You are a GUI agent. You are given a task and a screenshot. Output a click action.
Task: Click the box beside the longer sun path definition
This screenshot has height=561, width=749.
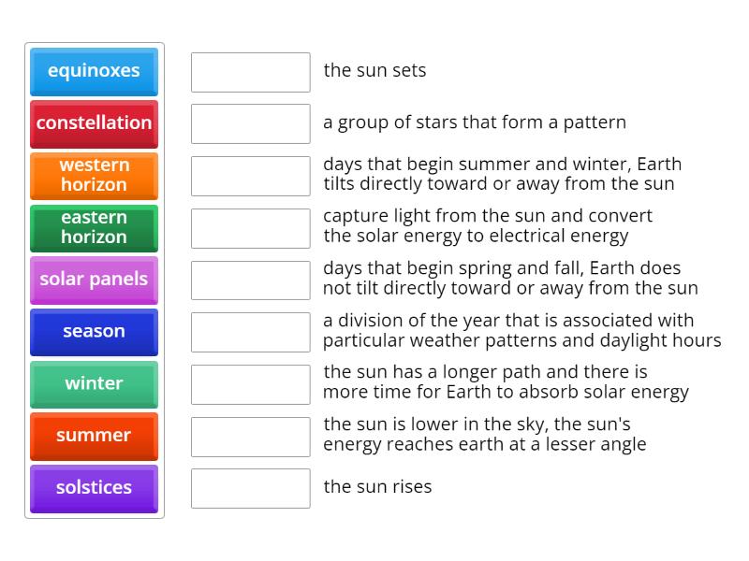coord(249,382)
